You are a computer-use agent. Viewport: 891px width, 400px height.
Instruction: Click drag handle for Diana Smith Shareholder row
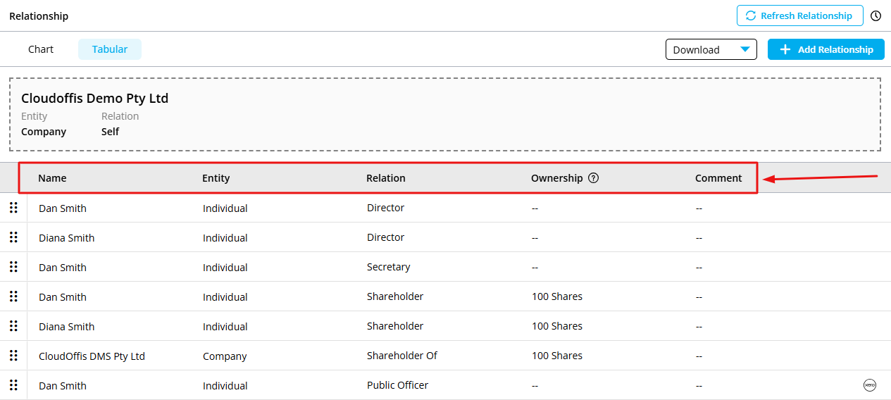click(x=13, y=326)
